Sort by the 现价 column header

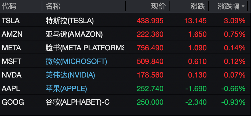click(x=158, y=7)
